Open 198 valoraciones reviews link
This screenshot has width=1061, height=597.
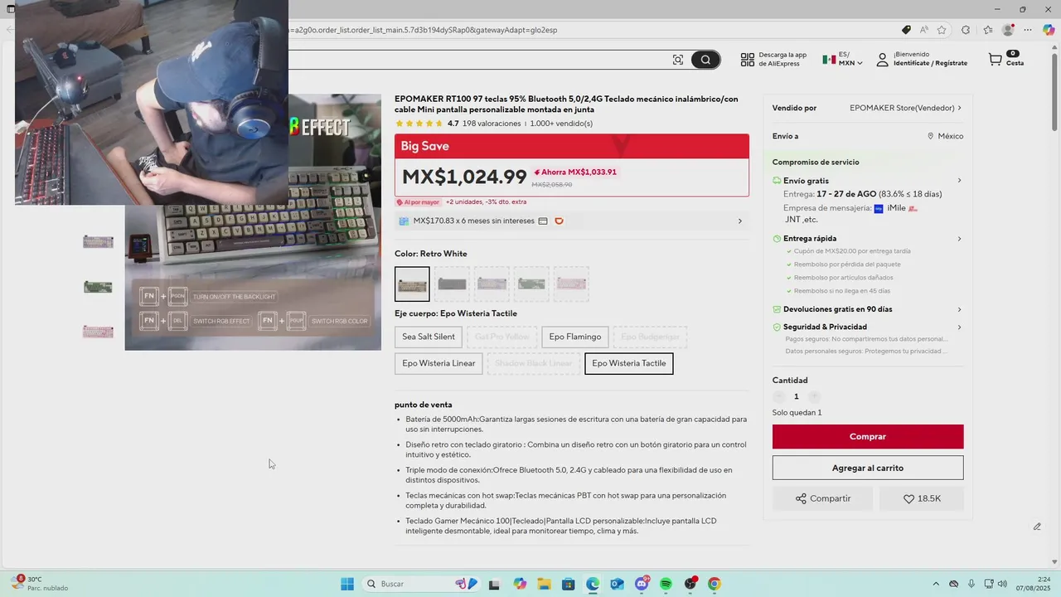[492, 124]
